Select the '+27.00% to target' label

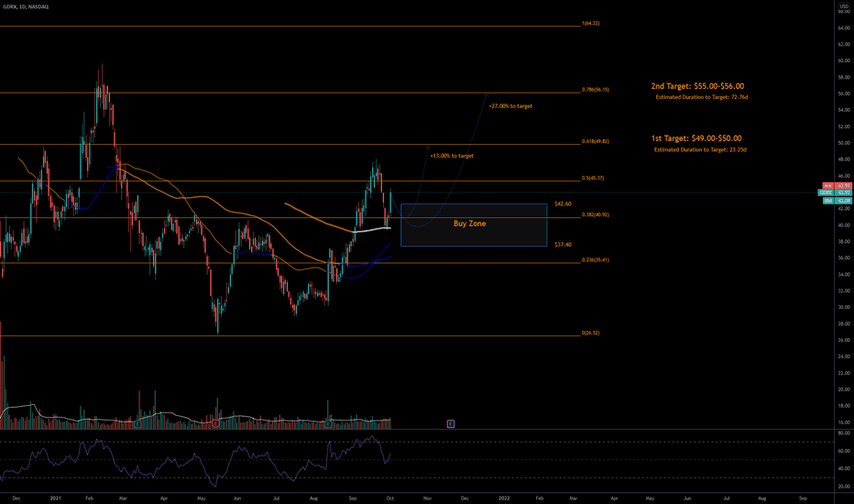(510, 106)
